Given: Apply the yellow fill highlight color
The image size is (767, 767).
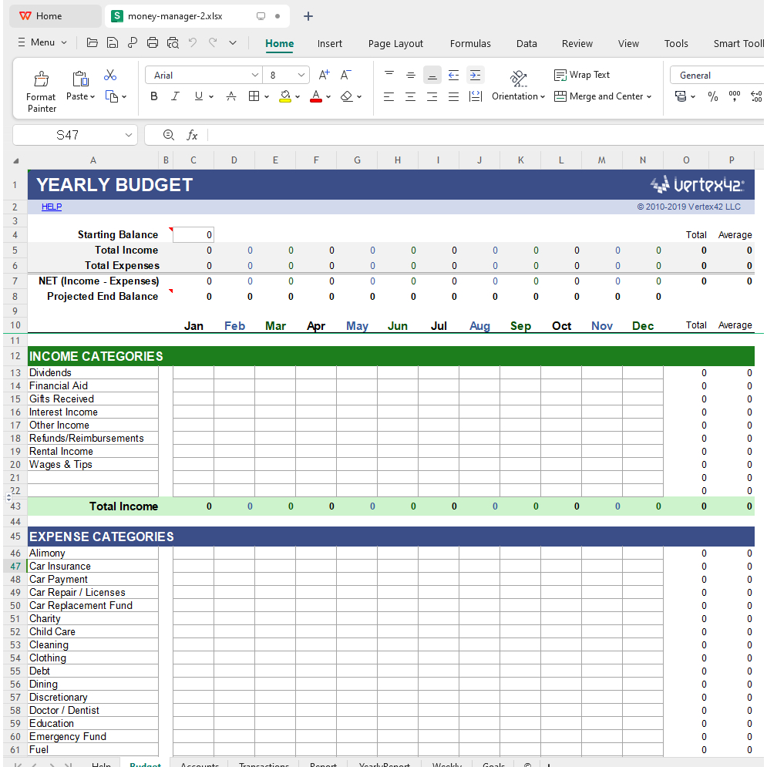Looking at the screenshot, I should coord(285,96).
